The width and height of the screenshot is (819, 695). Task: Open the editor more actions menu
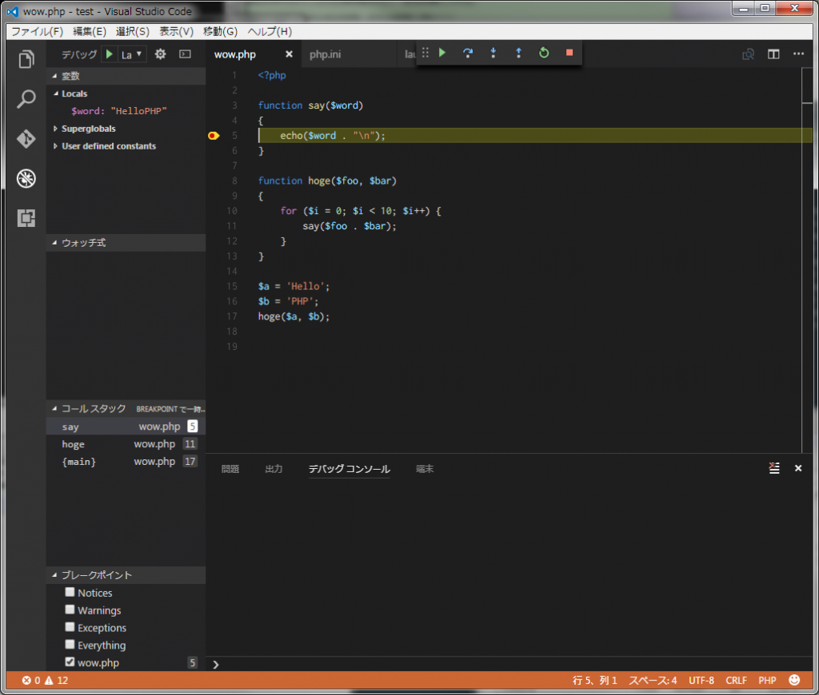[x=799, y=54]
